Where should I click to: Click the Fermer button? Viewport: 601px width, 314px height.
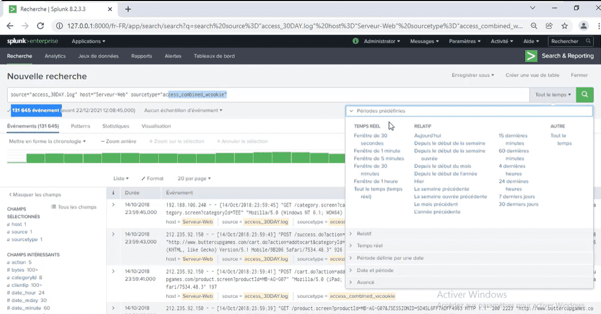coord(579,76)
